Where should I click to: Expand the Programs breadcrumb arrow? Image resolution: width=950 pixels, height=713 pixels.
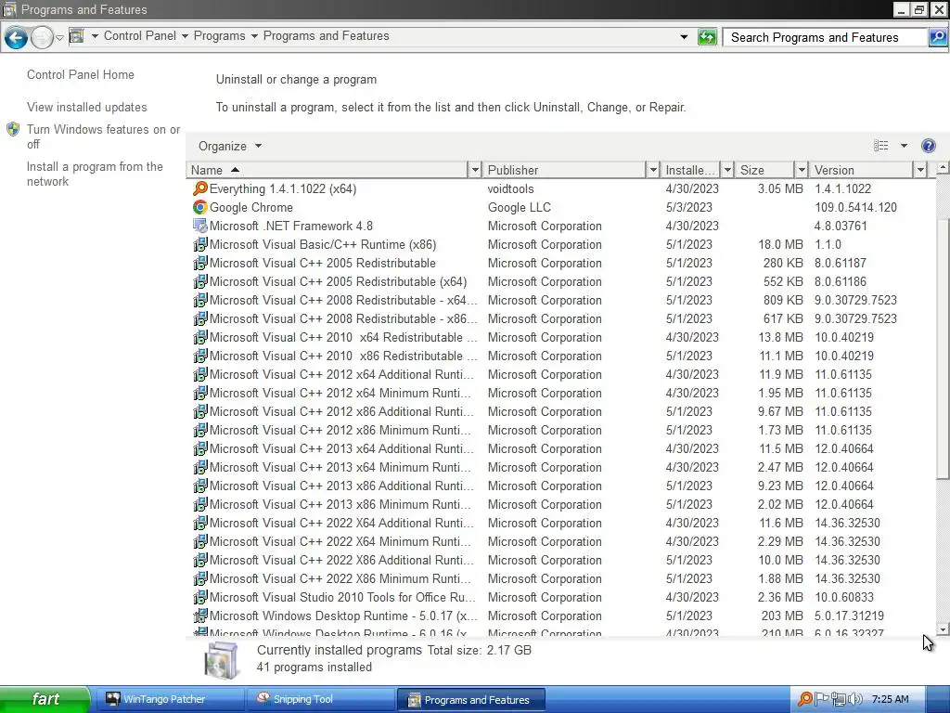[x=254, y=36]
